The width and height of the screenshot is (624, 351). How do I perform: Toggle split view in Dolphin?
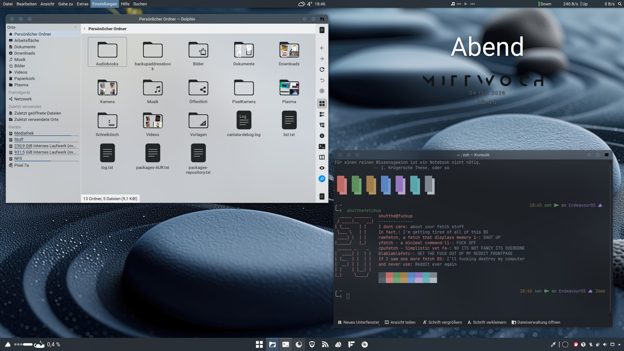(x=322, y=157)
